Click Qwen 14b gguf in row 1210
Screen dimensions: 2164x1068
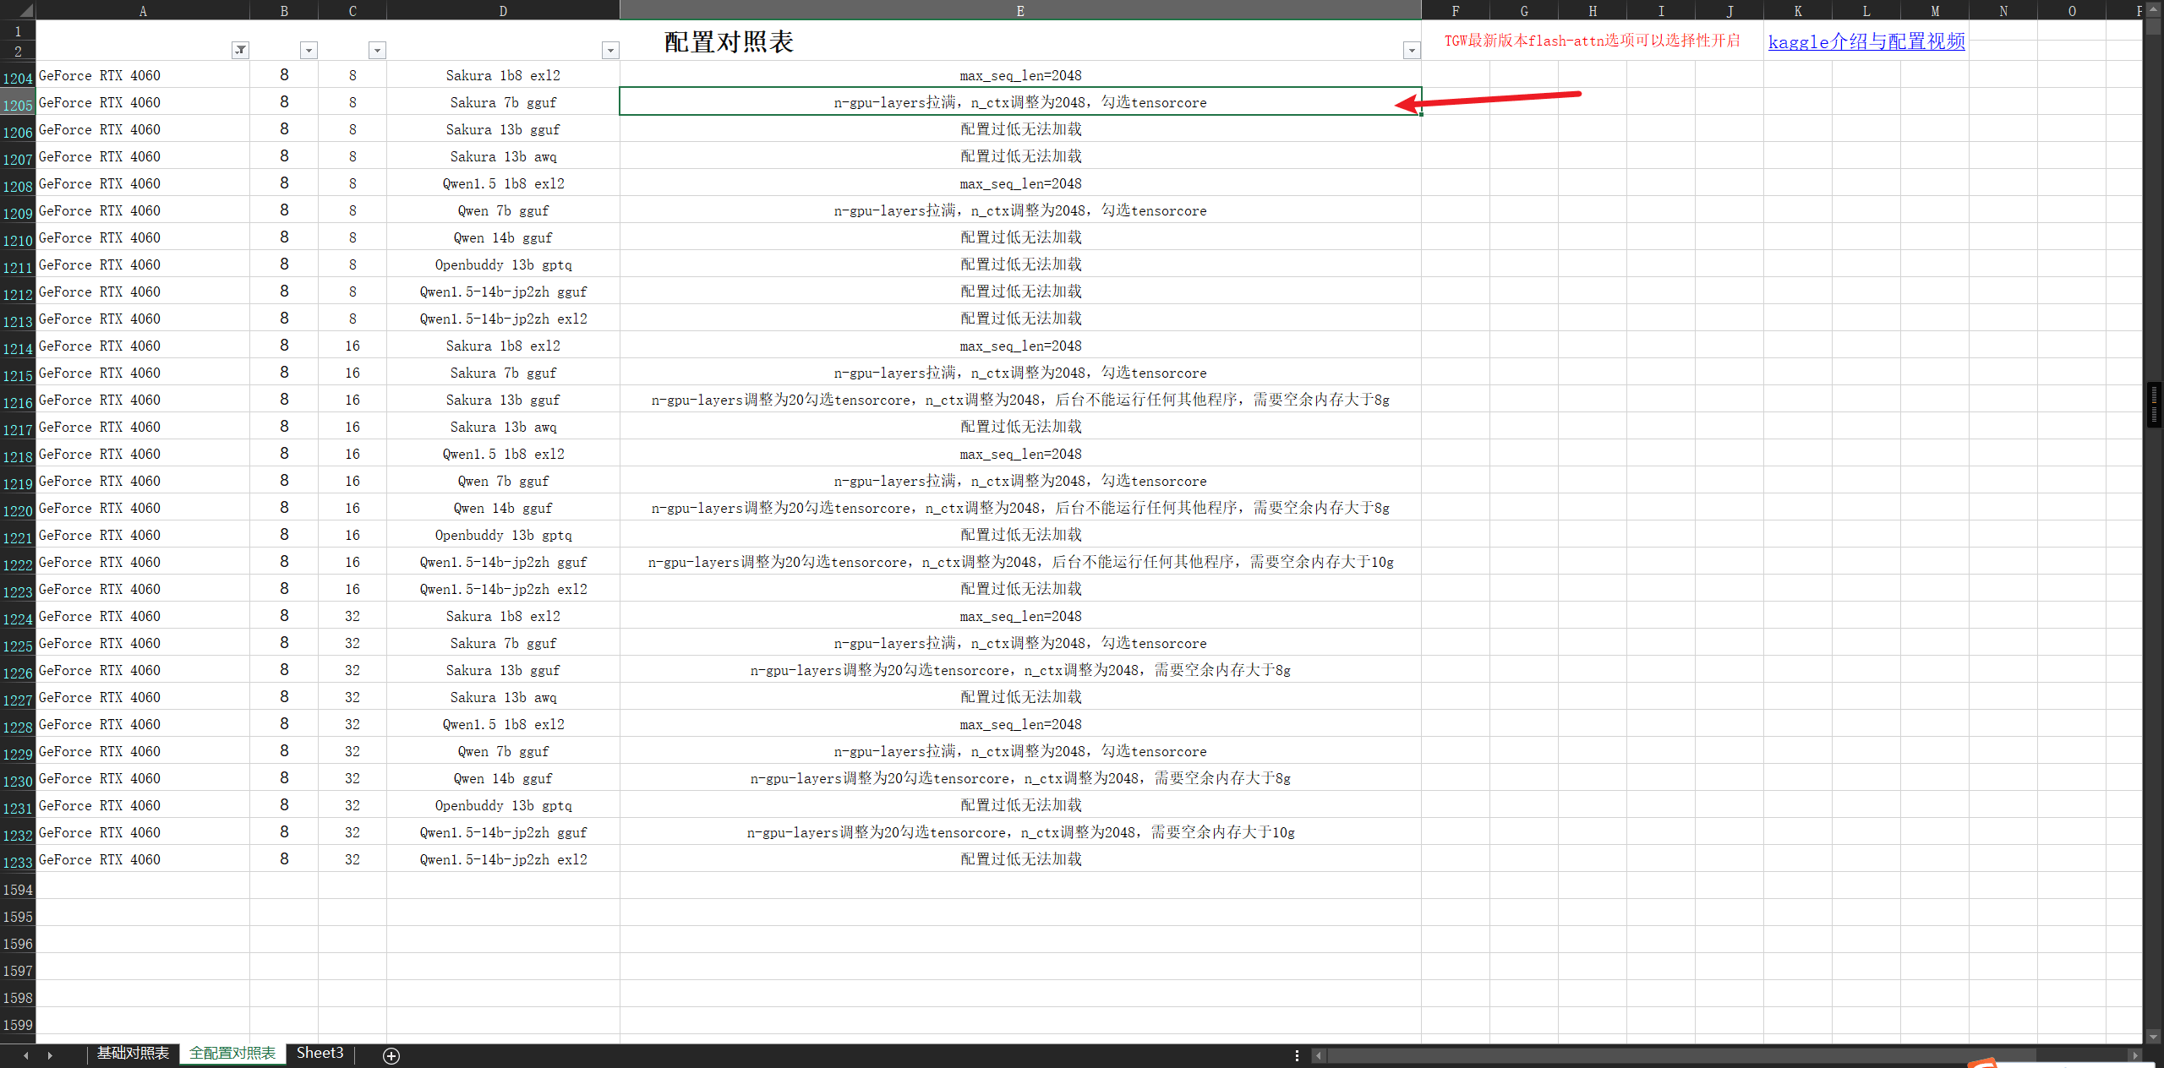click(503, 237)
